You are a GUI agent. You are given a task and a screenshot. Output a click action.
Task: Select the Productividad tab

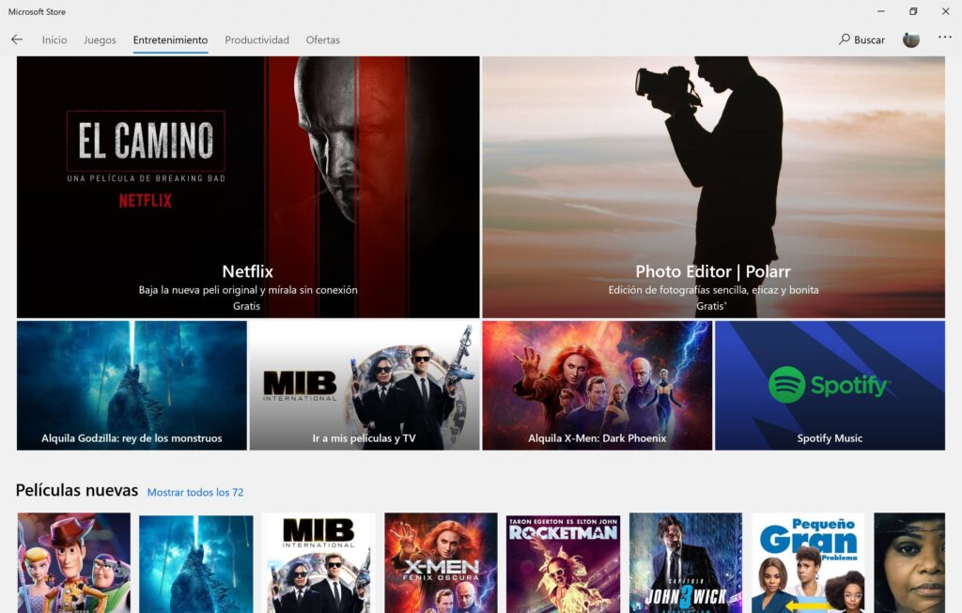(256, 40)
